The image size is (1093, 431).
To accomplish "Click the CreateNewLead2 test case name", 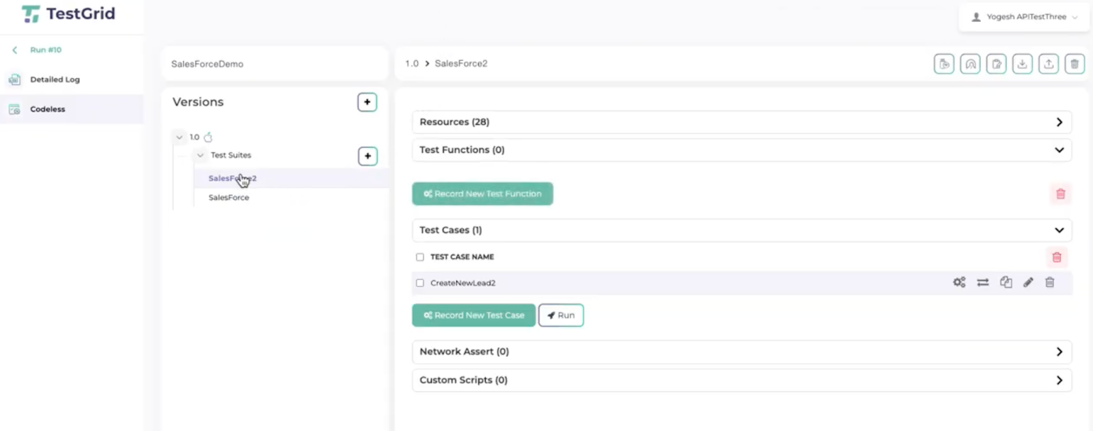I will point(462,283).
